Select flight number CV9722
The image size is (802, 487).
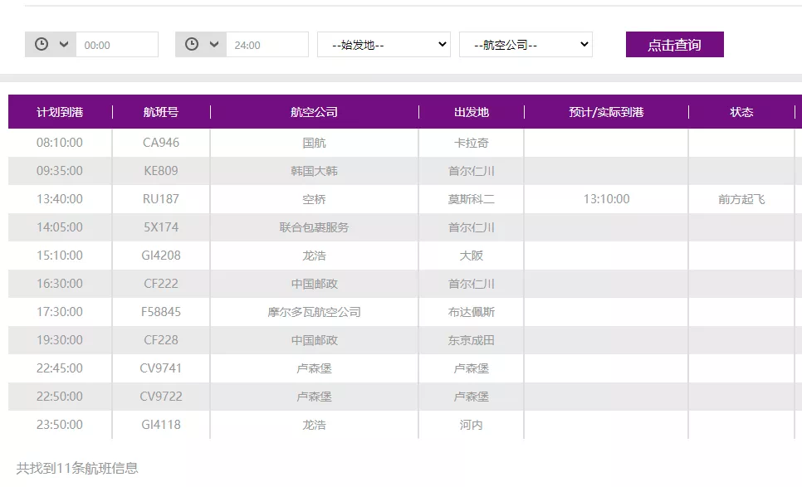(x=161, y=396)
